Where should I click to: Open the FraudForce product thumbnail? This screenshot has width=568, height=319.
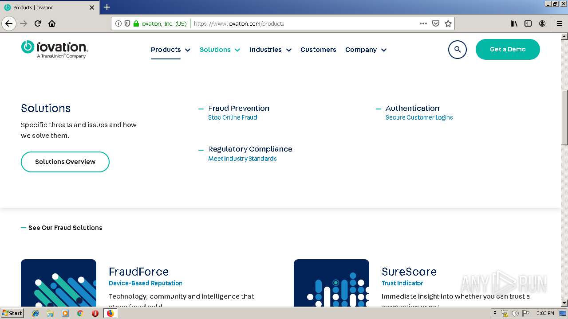(x=59, y=283)
